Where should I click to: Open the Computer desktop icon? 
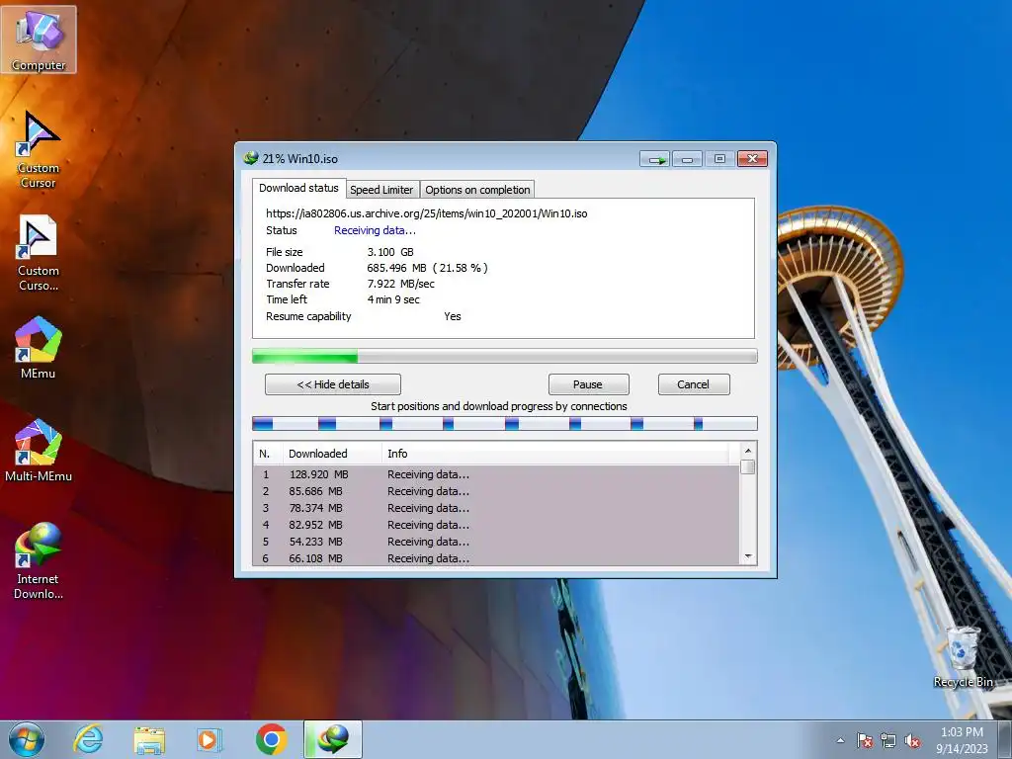tap(39, 40)
